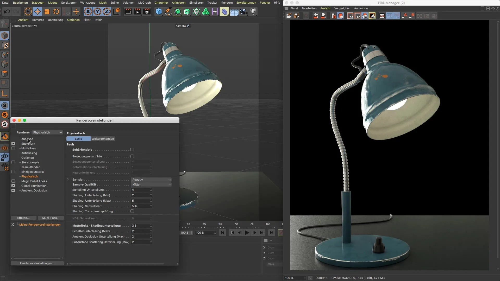
Task: Click the Effekte... button
Action: tap(23, 218)
